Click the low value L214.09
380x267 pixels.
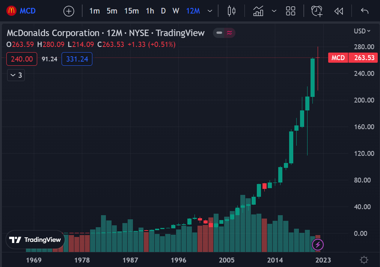click(x=81, y=45)
